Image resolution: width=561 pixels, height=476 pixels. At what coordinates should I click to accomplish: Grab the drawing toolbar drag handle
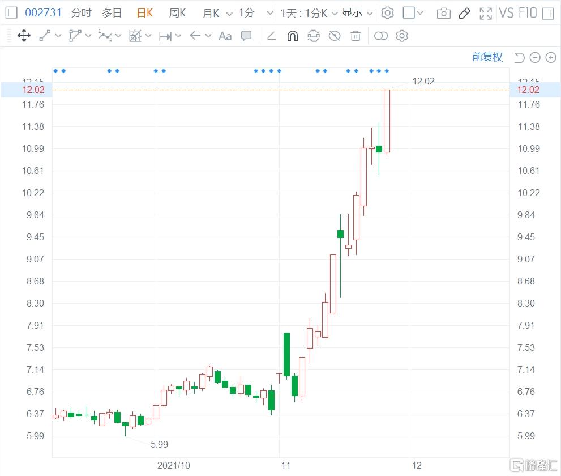[x=9, y=36]
